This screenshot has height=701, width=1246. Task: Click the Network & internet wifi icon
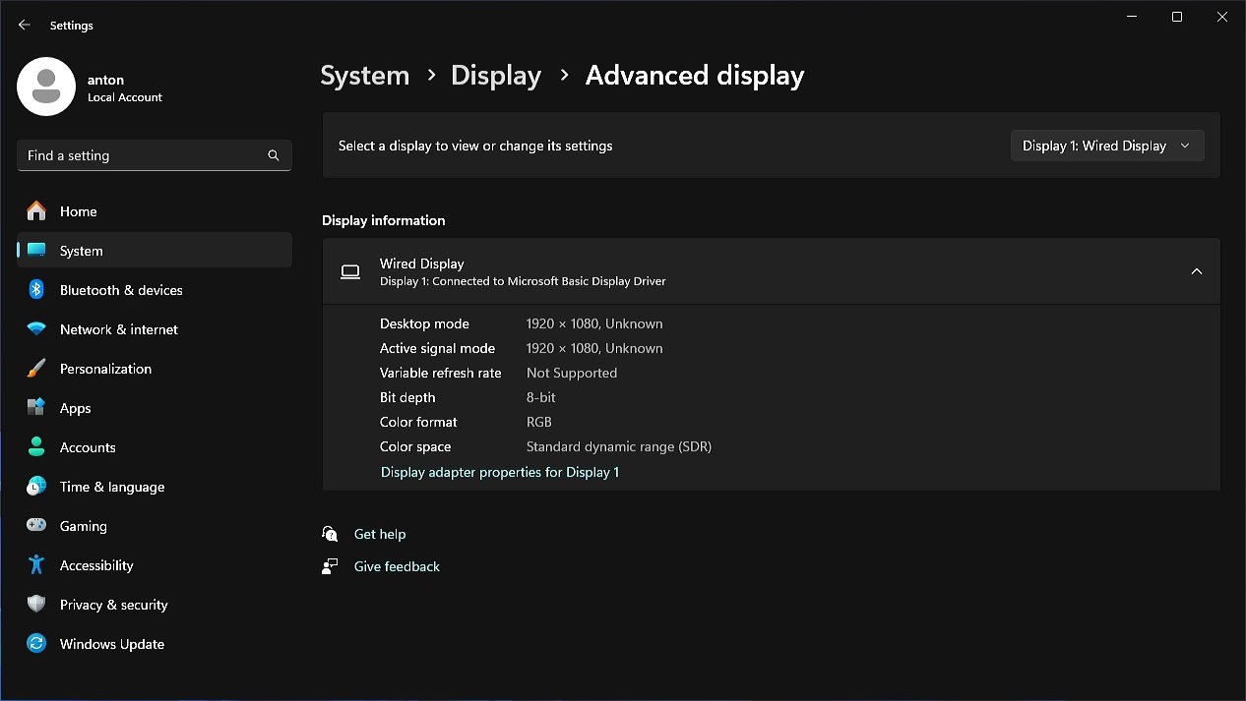(x=36, y=329)
